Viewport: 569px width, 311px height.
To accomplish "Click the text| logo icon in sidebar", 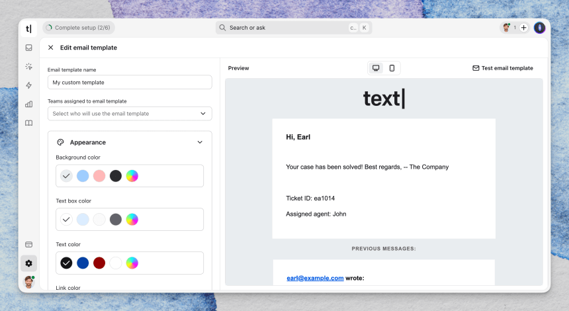I will (28, 28).
